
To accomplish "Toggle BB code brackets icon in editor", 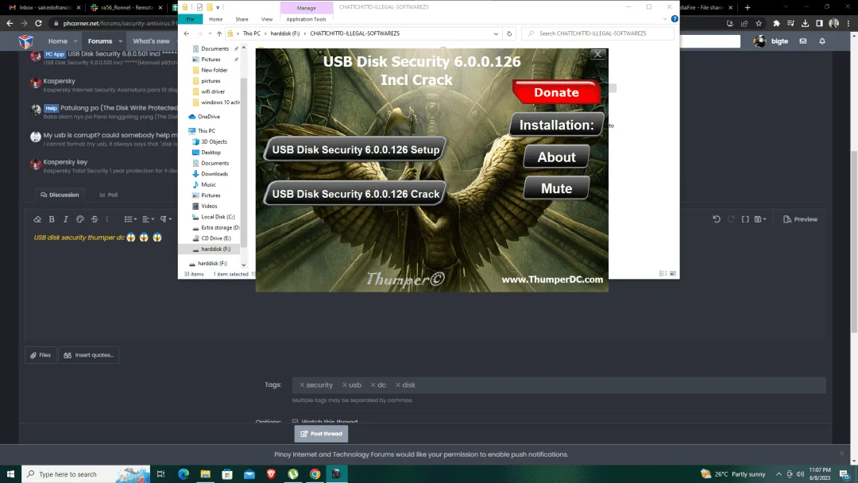I will tap(745, 219).
